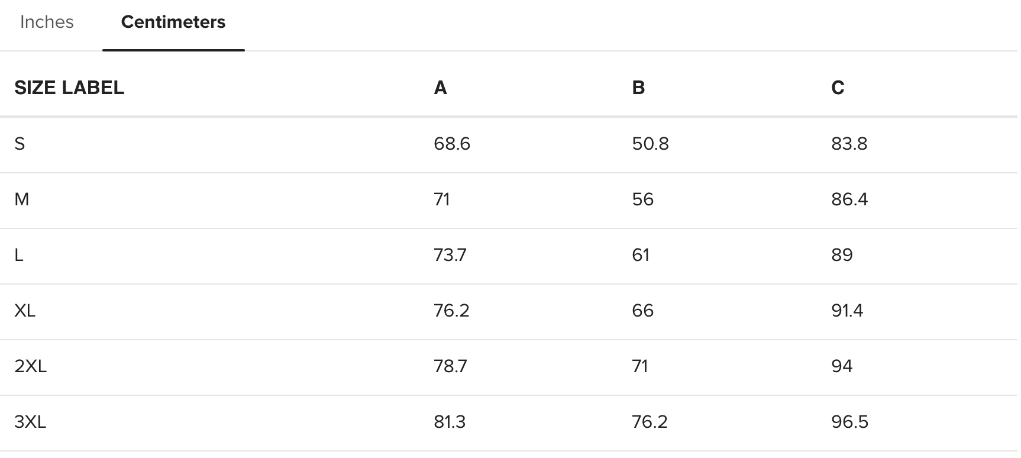Image resolution: width=1021 pixels, height=458 pixels.
Task: Switch to the Inches tab
Action: pos(47,22)
